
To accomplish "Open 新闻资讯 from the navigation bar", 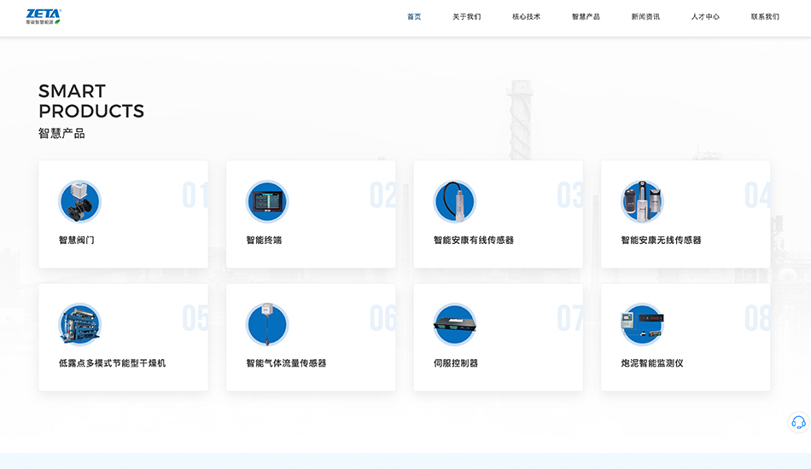I will click(x=645, y=17).
